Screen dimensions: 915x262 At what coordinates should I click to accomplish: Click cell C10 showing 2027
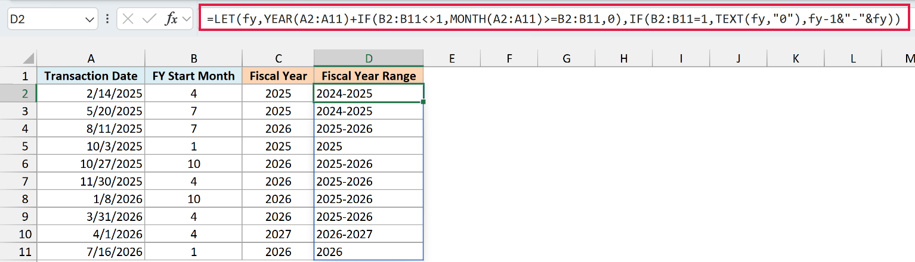pyautogui.click(x=278, y=234)
